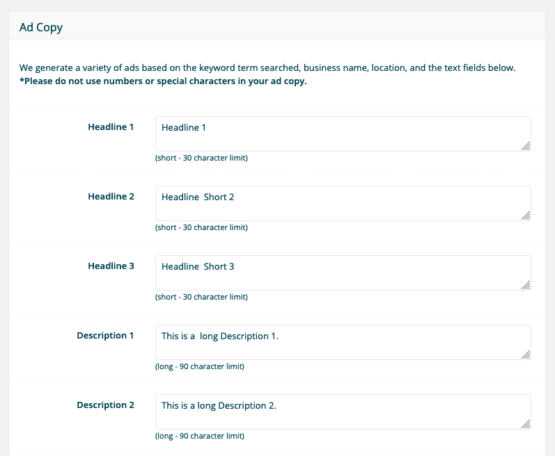Click the "Headline 2" field label

[x=111, y=197]
